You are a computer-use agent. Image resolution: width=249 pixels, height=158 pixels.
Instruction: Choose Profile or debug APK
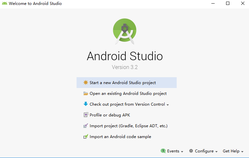(x=127, y=115)
